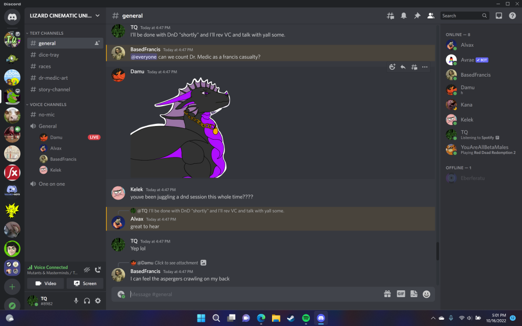Click to see Damu's attachment reply
This screenshot has width=522, height=326.
click(x=176, y=263)
